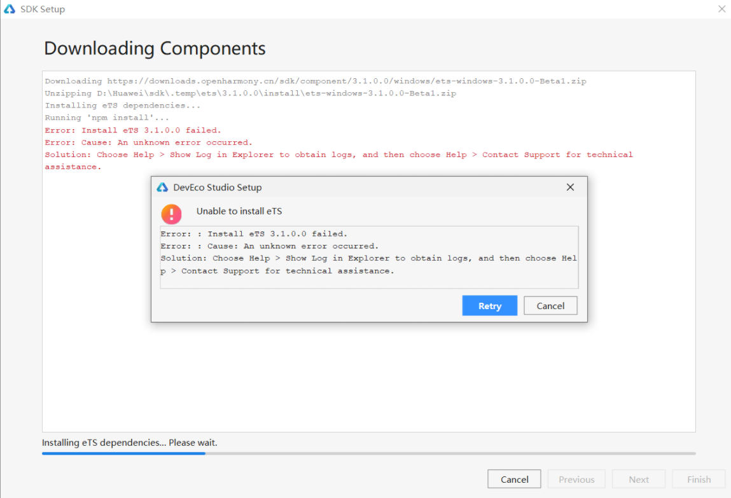Click the 'Installing eTS dependencies... Please wait' status text
The width and height of the screenshot is (731, 498).
coord(130,442)
